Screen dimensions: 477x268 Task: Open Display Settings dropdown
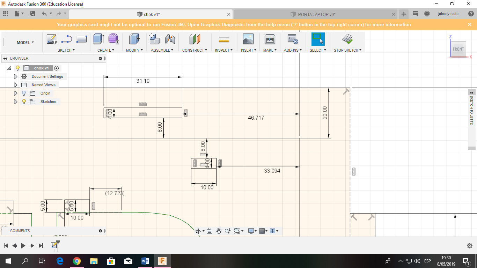(252, 231)
